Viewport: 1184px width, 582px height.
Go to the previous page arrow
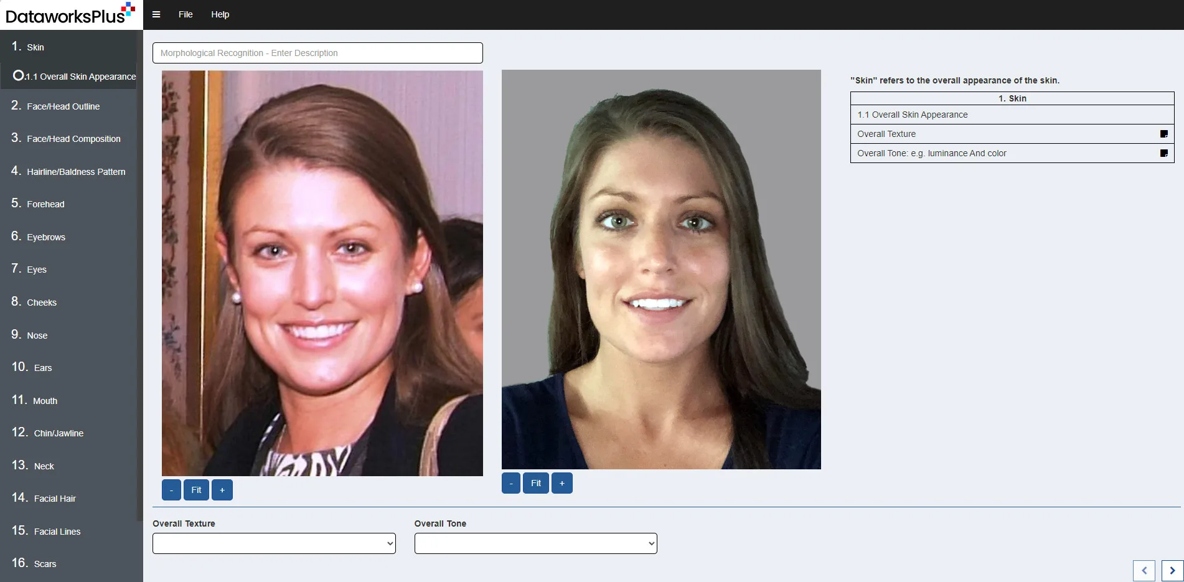click(1144, 570)
